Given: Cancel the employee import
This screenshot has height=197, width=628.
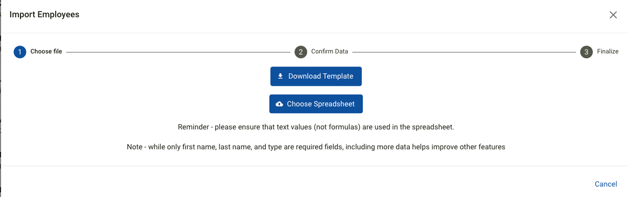Looking at the screenshot, I should click(605, 184).
